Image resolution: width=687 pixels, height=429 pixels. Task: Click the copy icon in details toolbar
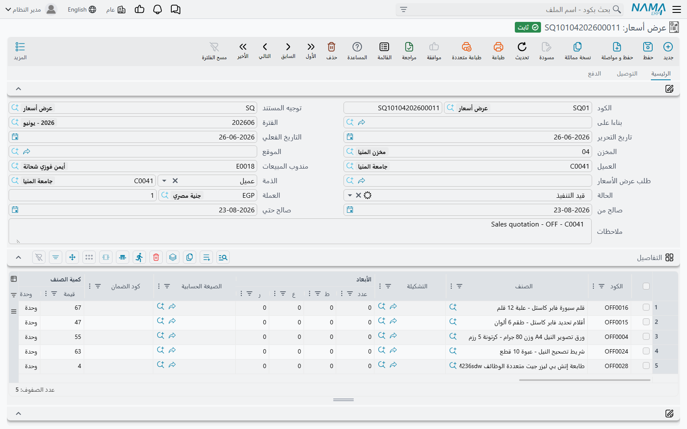(189, 257)
